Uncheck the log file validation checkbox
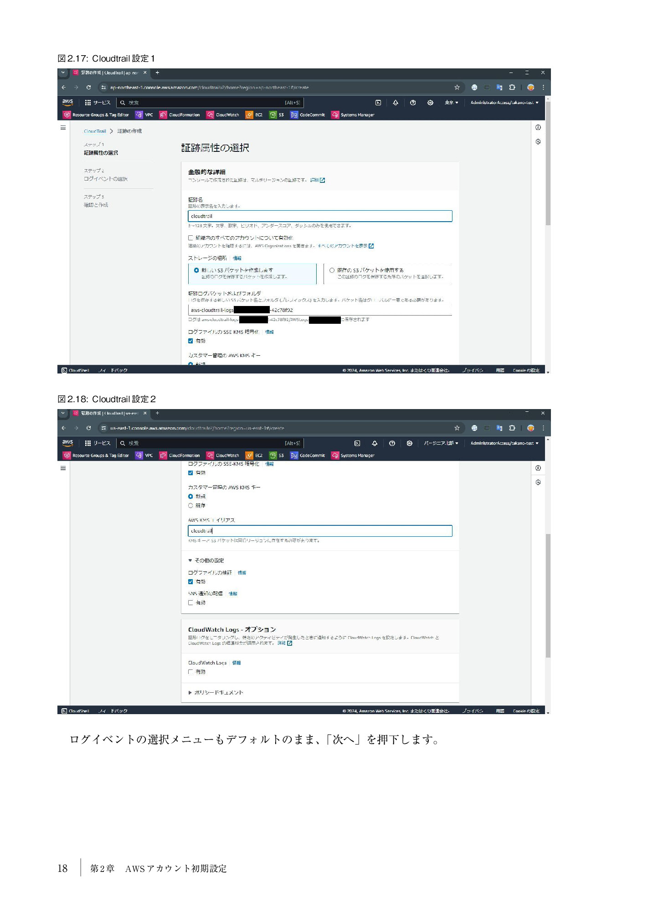The image size is (653, 923). 190,581
